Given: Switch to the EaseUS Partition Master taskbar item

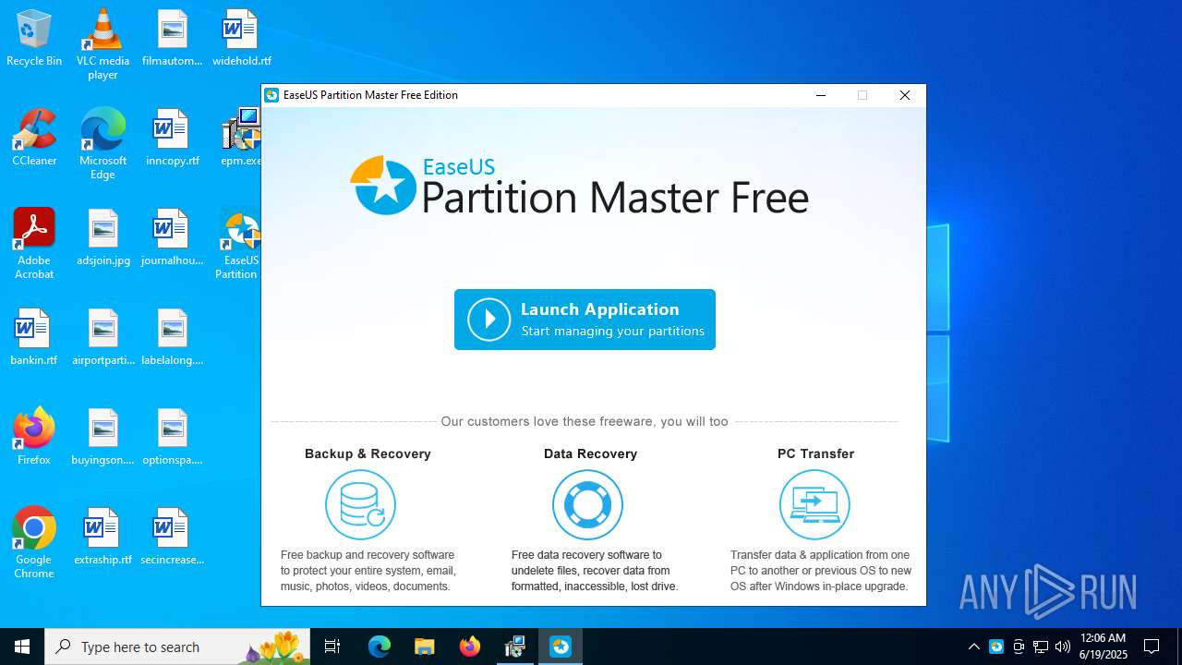Looking at the screenshot, I should coord(561,647).
